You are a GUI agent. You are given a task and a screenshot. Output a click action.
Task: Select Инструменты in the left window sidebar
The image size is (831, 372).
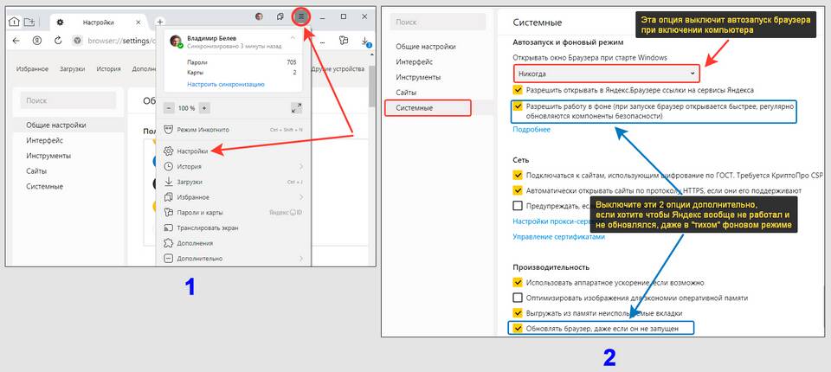coord(48,156)
